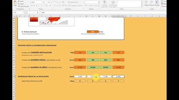Click the 15.916 savings cell
179x100 pixels.
pyautogui.click(x=93, y=67)
